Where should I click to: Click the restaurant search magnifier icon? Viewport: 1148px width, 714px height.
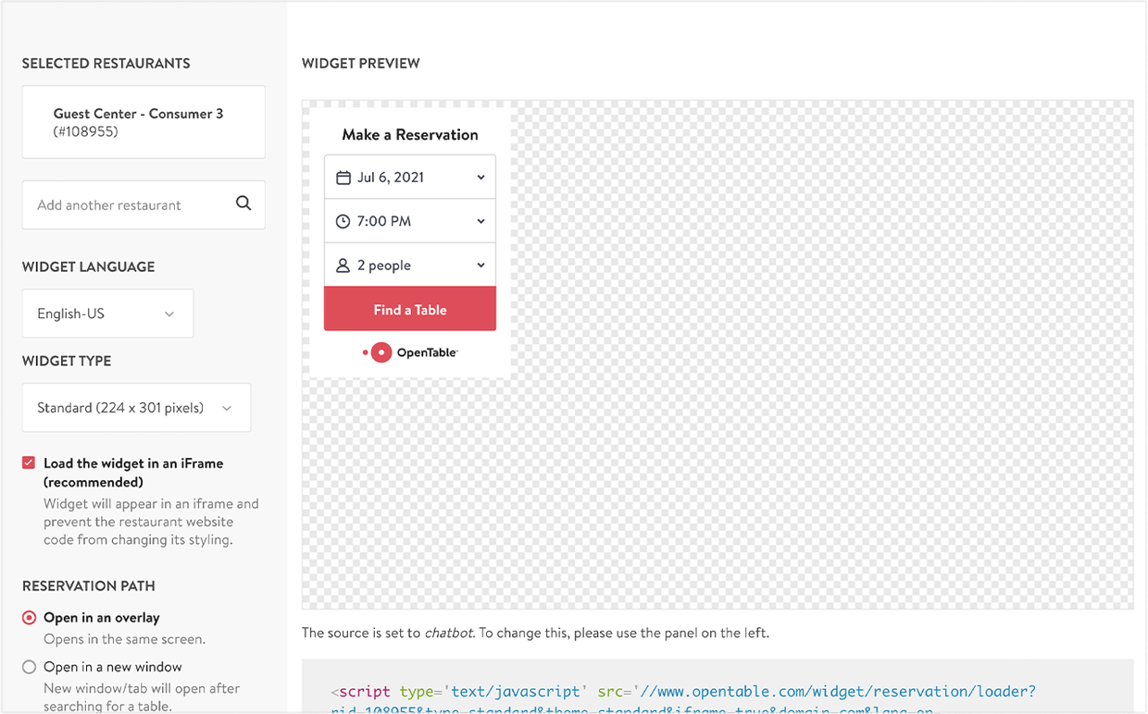coord(243,203)
